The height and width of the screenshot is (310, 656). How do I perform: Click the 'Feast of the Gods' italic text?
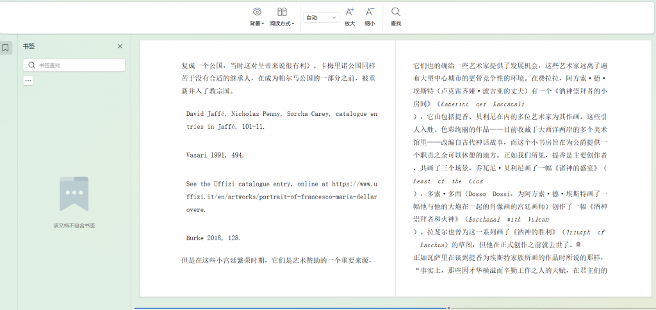[x=448, y=181]
